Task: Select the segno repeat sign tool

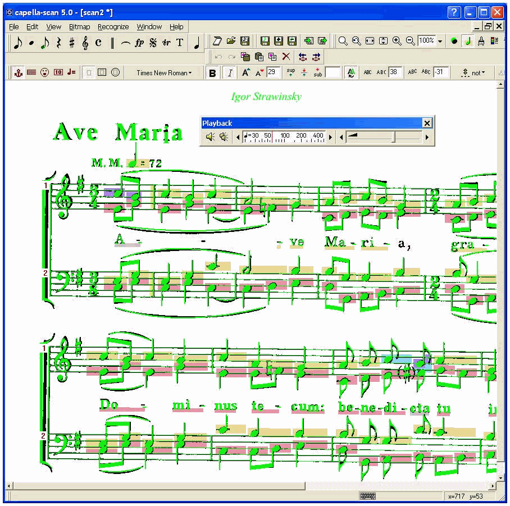Action: point(153,43)
